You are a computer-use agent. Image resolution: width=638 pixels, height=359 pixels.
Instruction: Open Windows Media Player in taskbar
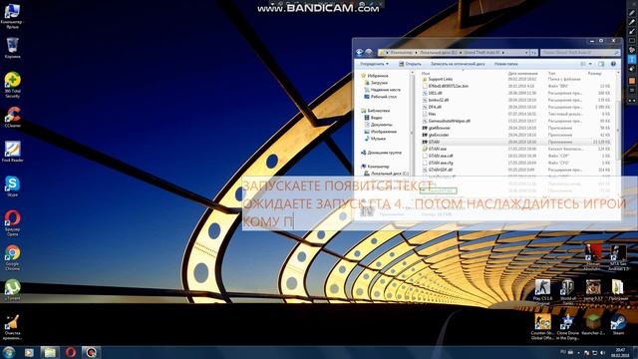click(x=29, y=352)
